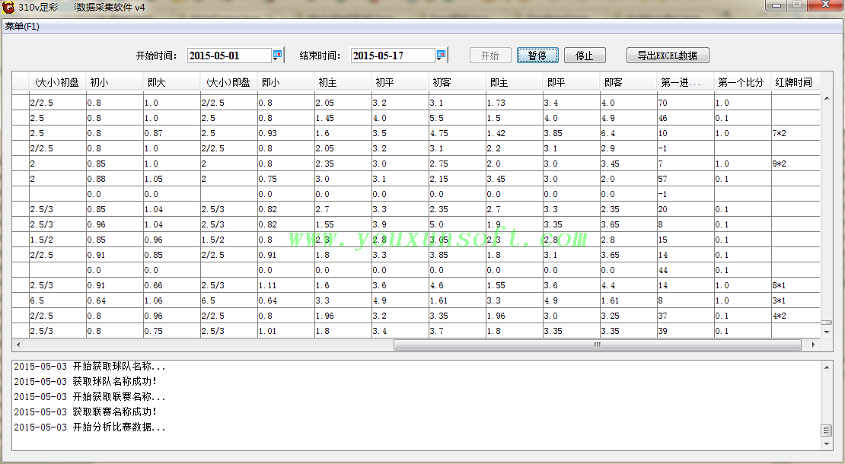Image resolution: width=845 pixels, height=464 pixels.
Task: Click log line 开始分析比赛数据...
Action: [90, 427]
